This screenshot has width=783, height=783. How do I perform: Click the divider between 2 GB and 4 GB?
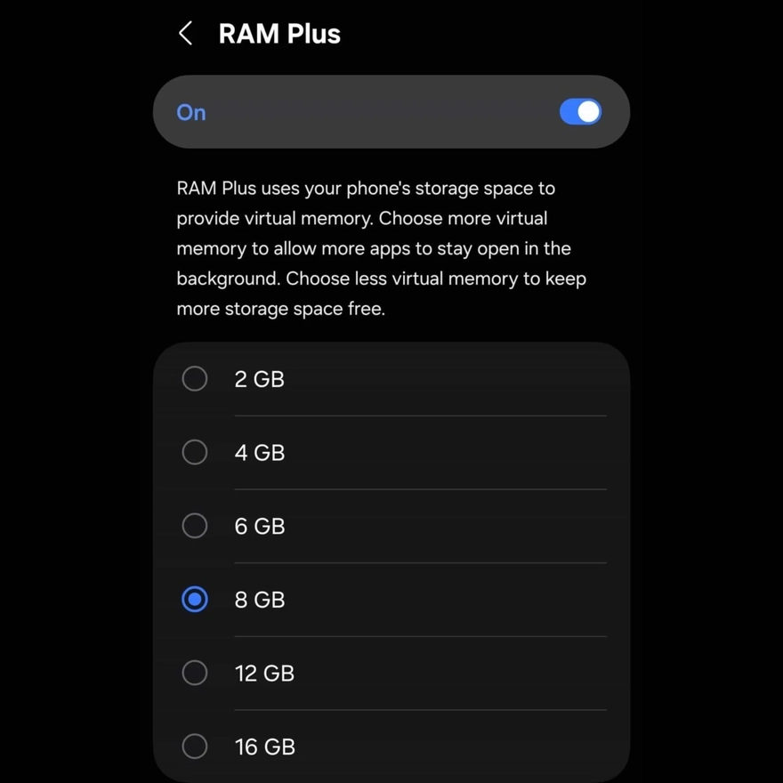point(420,416)
